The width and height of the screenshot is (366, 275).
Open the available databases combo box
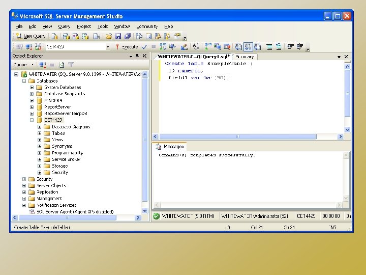click(78, 47)
